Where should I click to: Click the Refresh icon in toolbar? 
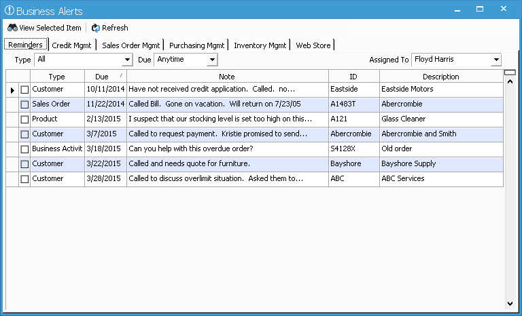96,28
